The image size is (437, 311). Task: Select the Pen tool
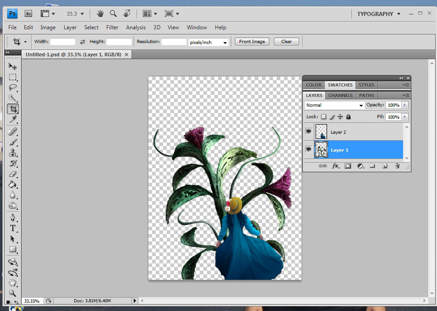tap(13, 217)
